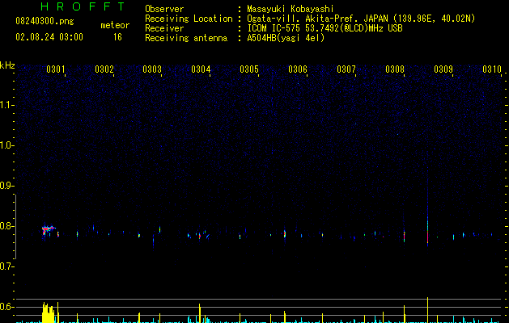Screen dimensions: 509x323
Task: Click the 0305 time marker
Action: [249, 69]
